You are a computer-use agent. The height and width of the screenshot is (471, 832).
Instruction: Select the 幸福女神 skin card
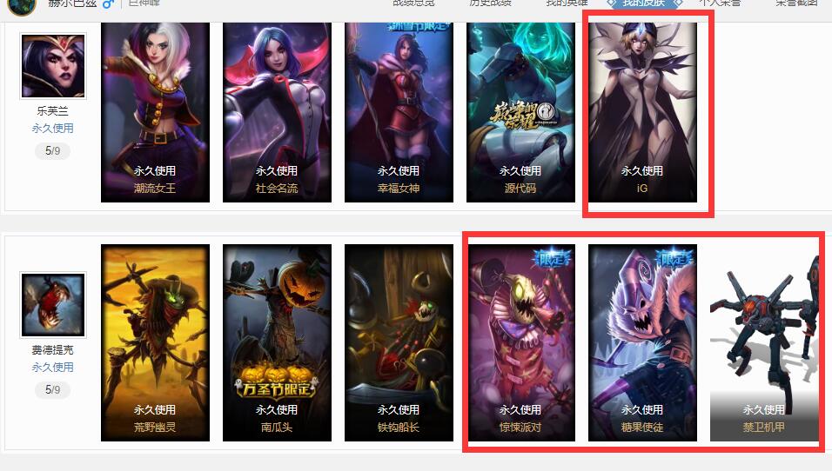pyautogui.click(x=399, y=112)
